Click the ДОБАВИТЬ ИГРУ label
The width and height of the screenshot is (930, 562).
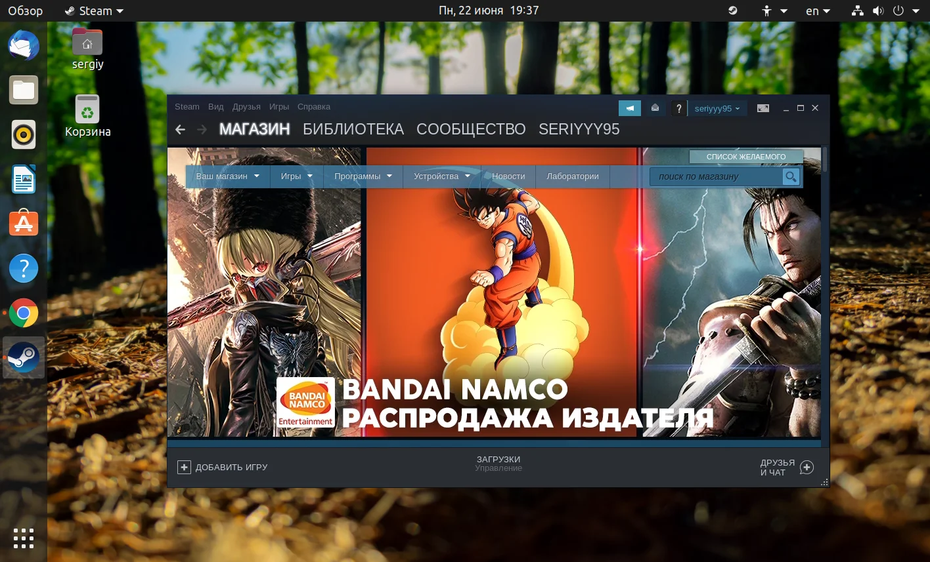point(232,468)
